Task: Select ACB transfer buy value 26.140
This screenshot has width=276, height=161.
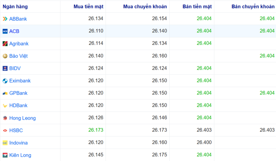Action: click(159, 31)
